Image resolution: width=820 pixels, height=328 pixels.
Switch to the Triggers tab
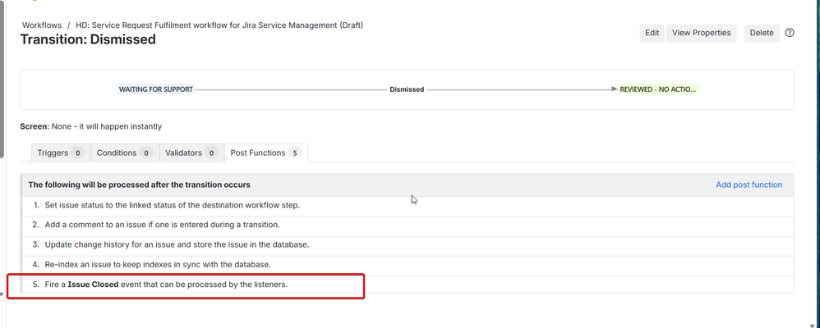click(61, 153)
